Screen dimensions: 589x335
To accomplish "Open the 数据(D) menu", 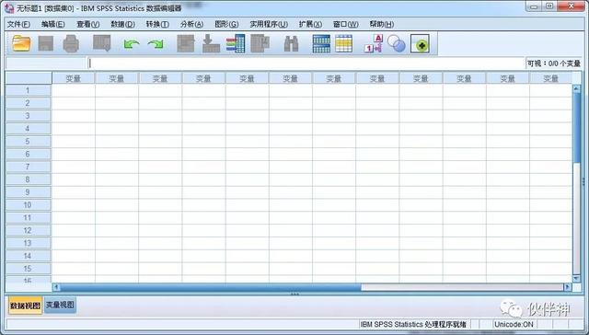I will click(122, 24).
